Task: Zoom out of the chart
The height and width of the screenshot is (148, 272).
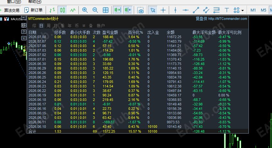Action: [95, 10]
